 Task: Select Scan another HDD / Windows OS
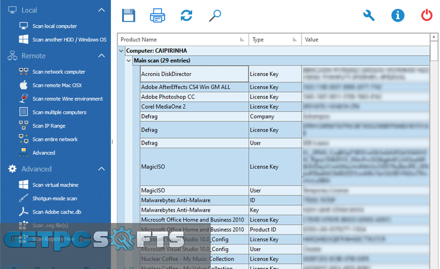tap(69, 39)
